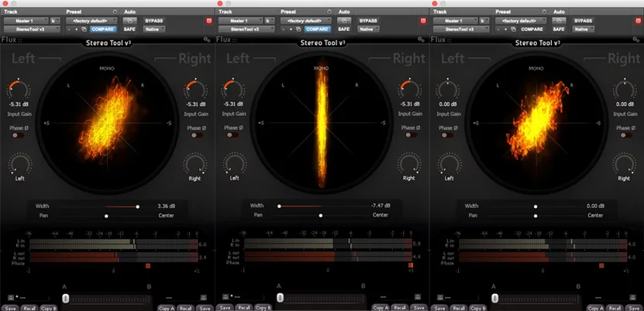Click slot B preset stepper in right window

tap(632, 297)
